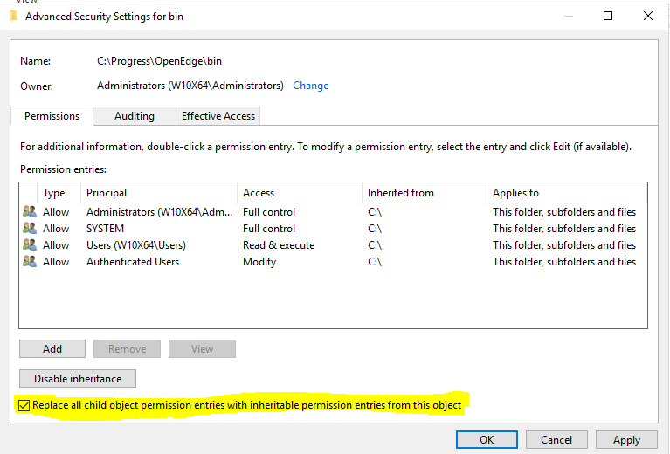Click the Users (W10X64\Users) entry icon
The image size is (670, 454).
pyautogui.click(x=30, y=245)
